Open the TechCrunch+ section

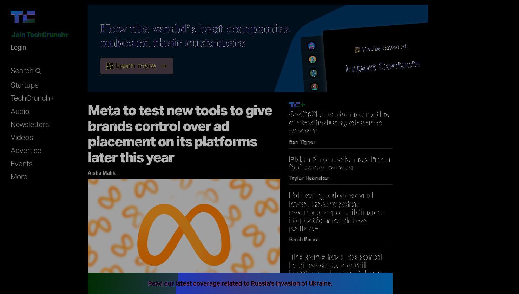(x=32, y=98)
